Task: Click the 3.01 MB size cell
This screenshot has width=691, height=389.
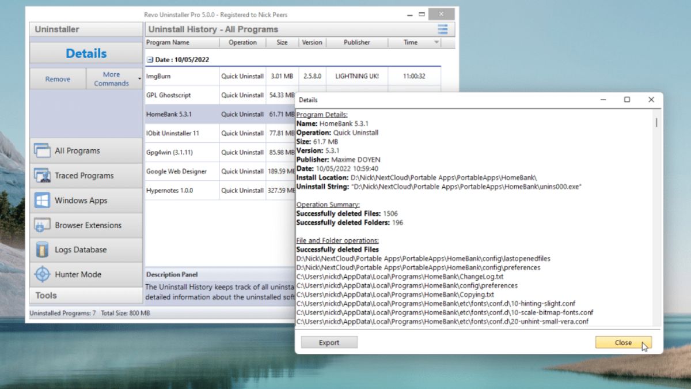Action: point(282,76)
